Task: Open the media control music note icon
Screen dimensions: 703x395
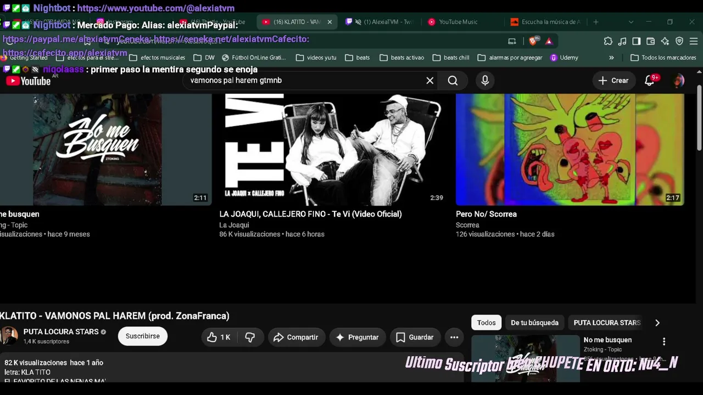Action: [622, 41]
